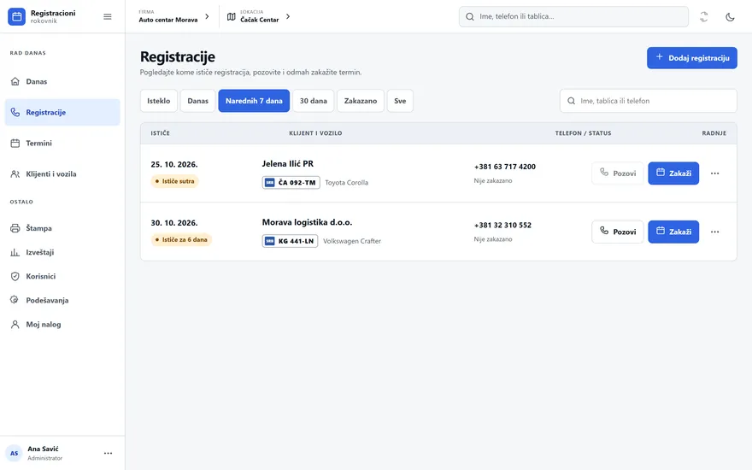
Task: Click the Volkswagen Crafter vehicle label
Action: 352,241
